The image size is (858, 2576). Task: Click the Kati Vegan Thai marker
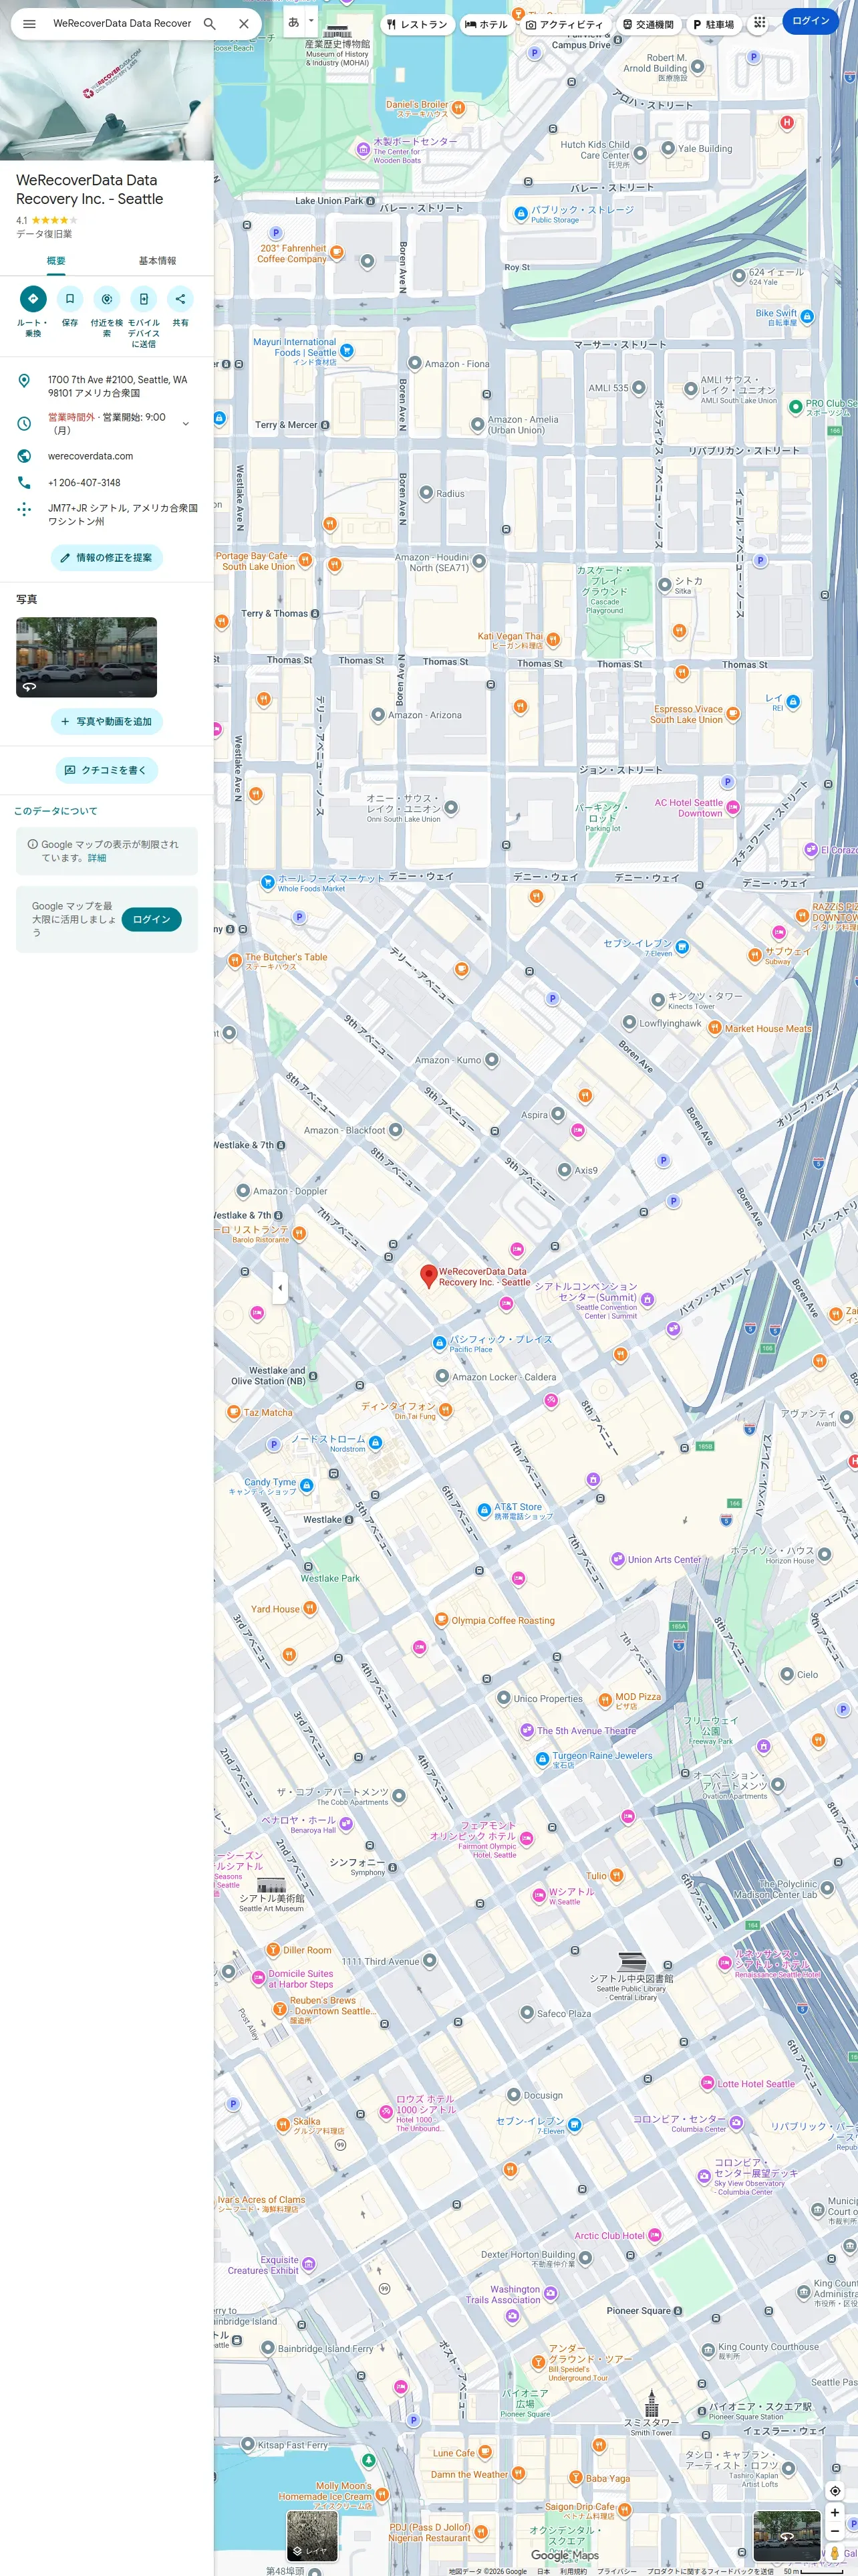tap(553, 640)
